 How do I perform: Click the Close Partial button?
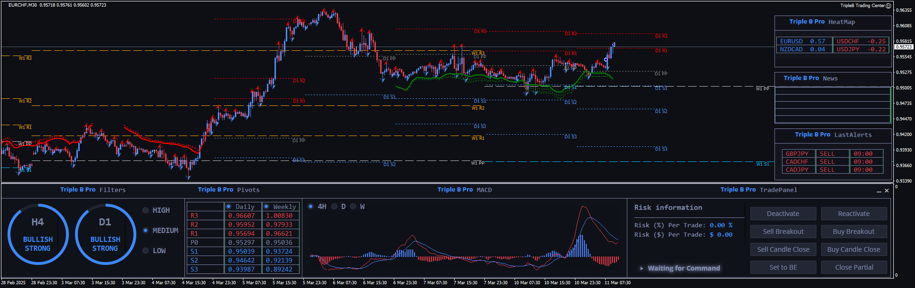click(x=854, y=267)
